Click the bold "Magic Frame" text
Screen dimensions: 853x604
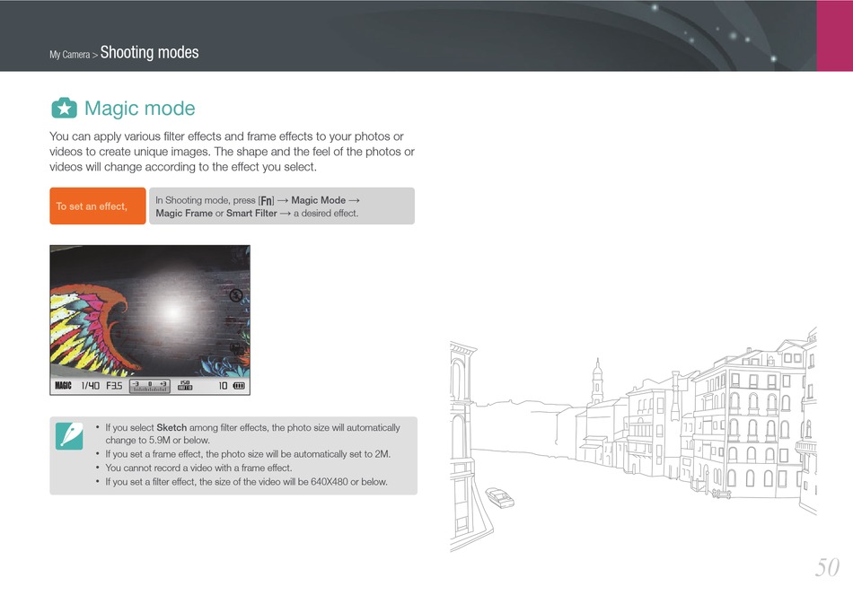pos(184,213)
